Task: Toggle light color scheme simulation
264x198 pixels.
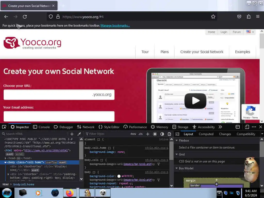Action: (155, 134)
